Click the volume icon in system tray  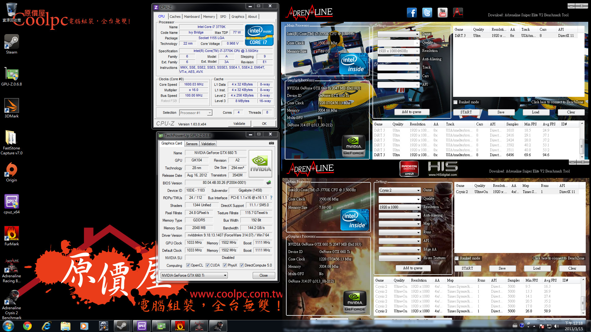[556, 326]
